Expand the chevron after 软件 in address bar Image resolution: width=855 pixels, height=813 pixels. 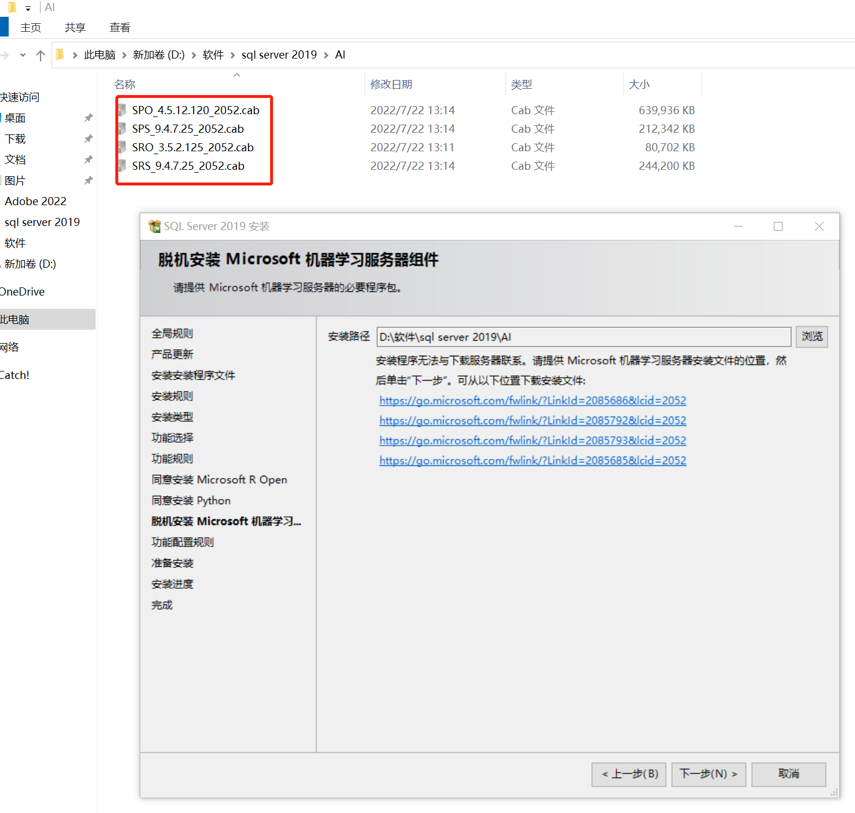pos(232,55)
